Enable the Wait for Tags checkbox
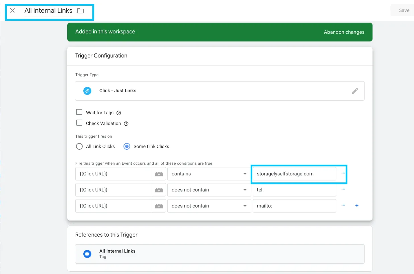The height and width of the screenshot is (274, 414). point(79,112)
